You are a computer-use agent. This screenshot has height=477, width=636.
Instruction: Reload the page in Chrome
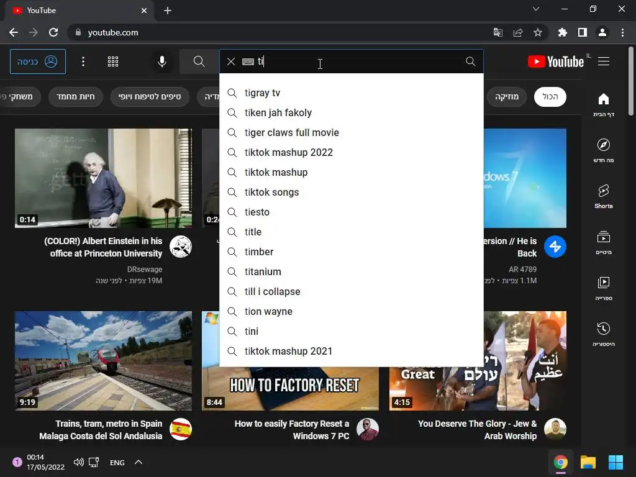[53, 32]
